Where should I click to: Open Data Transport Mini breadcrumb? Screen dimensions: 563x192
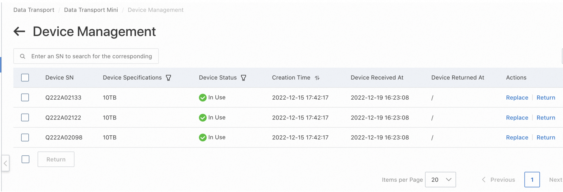91,10
